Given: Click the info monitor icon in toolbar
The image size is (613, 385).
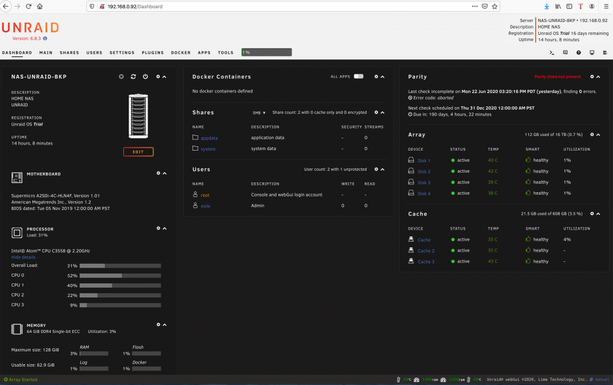Looking at the screenshot, I should [x=592, y=52].
